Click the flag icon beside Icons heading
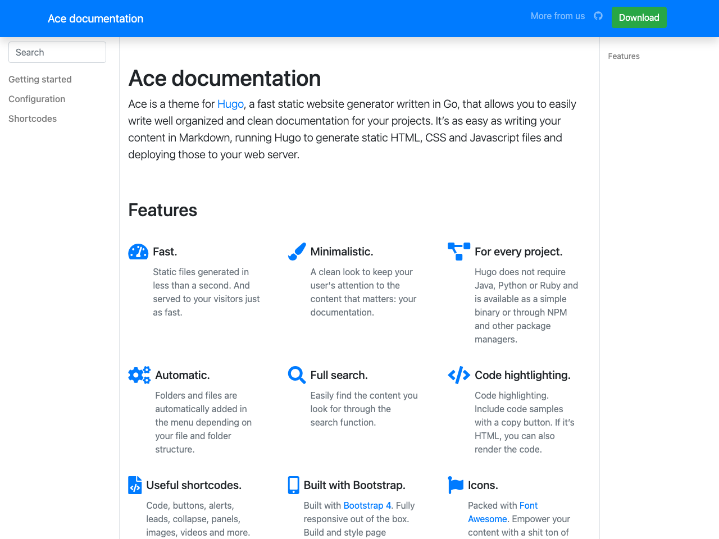 coord(455,485)
